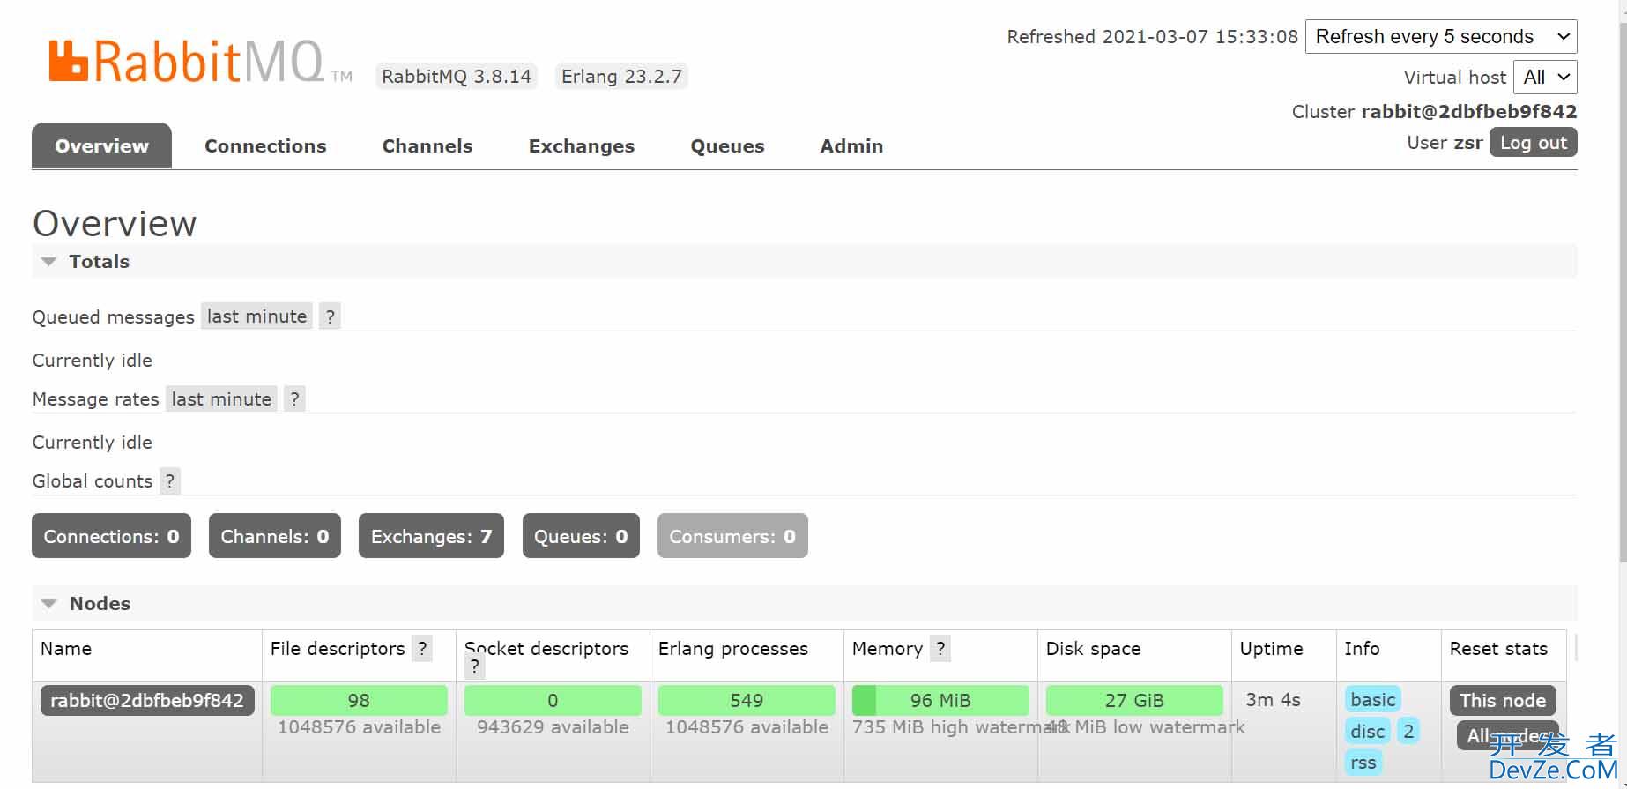Click the Memory 96 MiB usage bar
The image size is (1627, 789).
(940, 701)
